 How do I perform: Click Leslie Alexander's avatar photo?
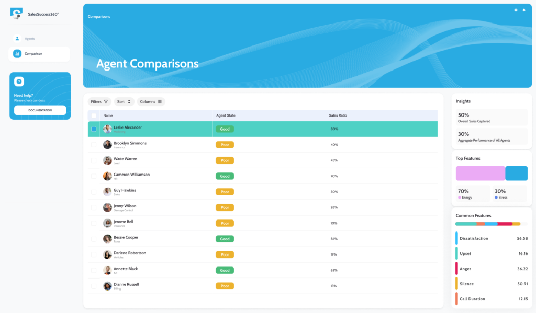click(x=107, y=129)
